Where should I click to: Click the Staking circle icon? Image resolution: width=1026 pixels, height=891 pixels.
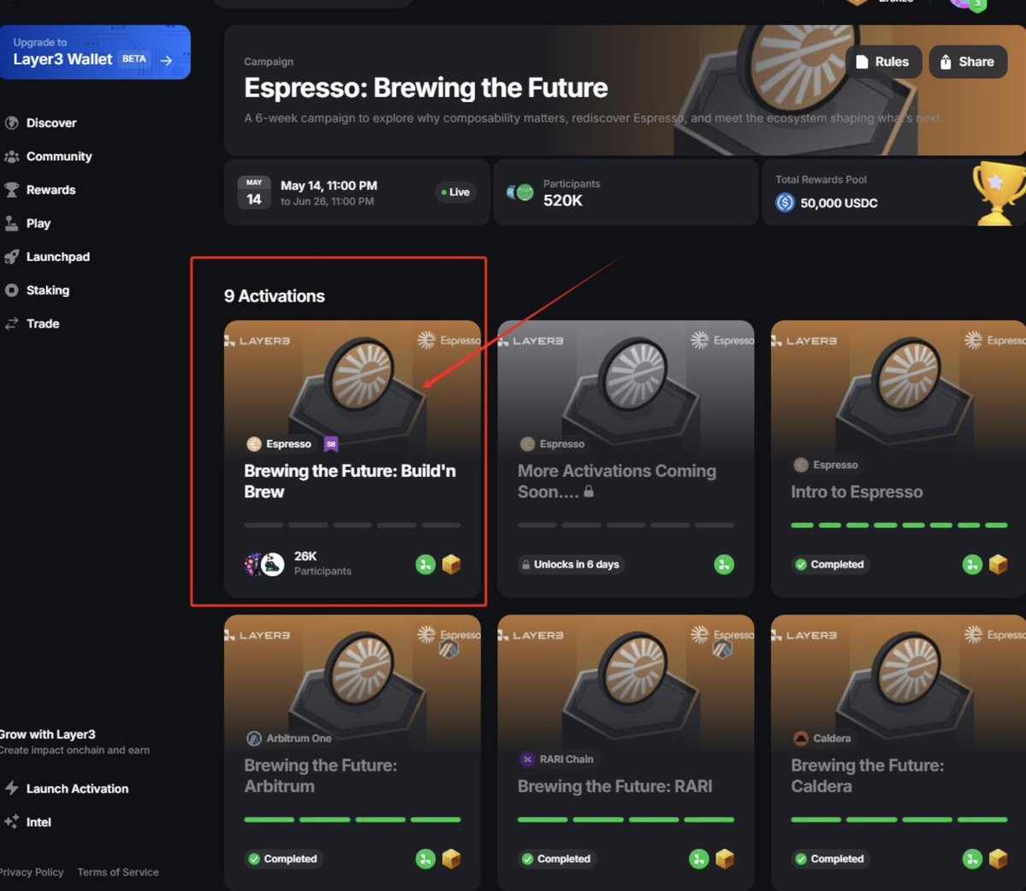pyautogui.click(x=11, y=290)
